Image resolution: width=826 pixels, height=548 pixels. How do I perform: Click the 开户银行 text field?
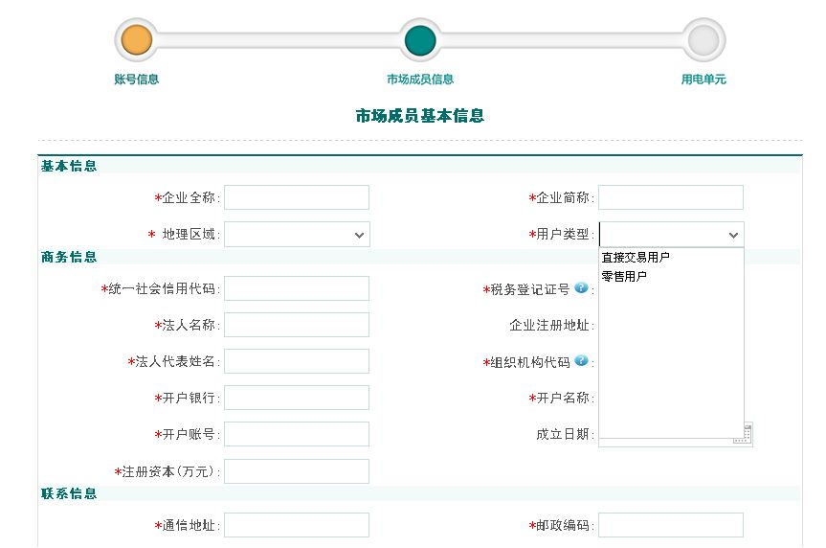click(297, 398)
